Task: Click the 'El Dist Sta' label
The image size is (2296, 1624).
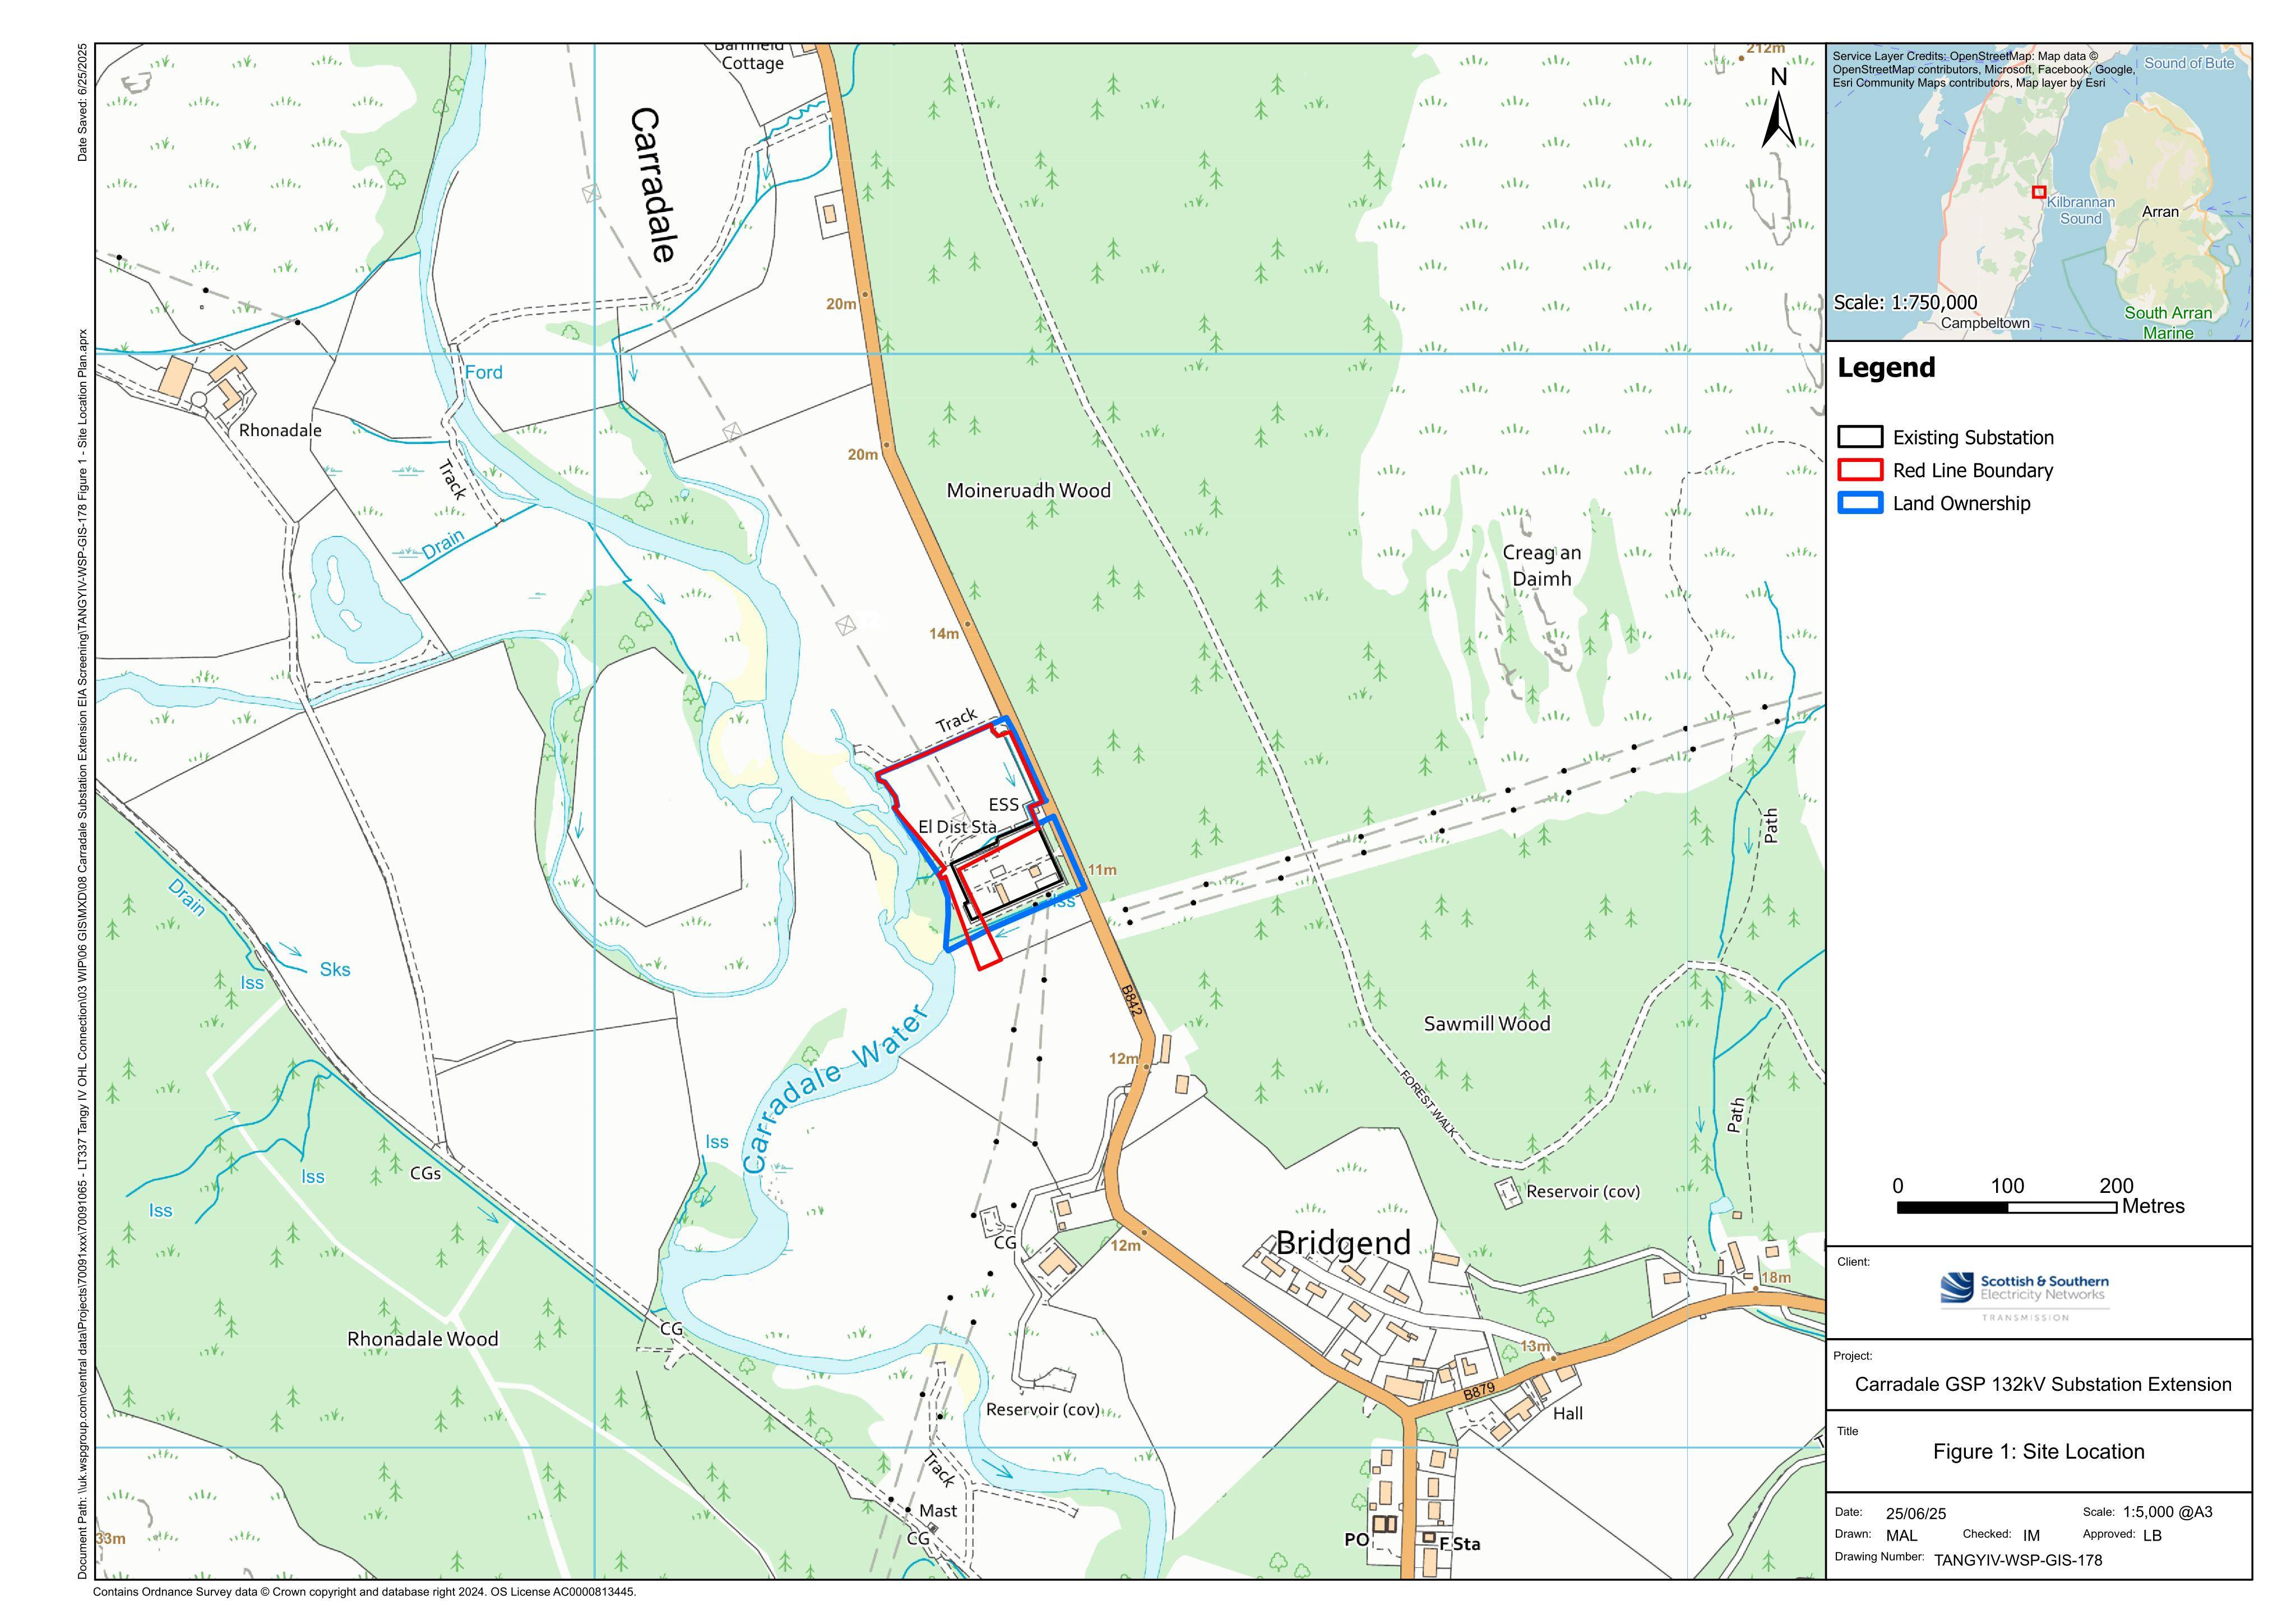Action: pos(958,827)
